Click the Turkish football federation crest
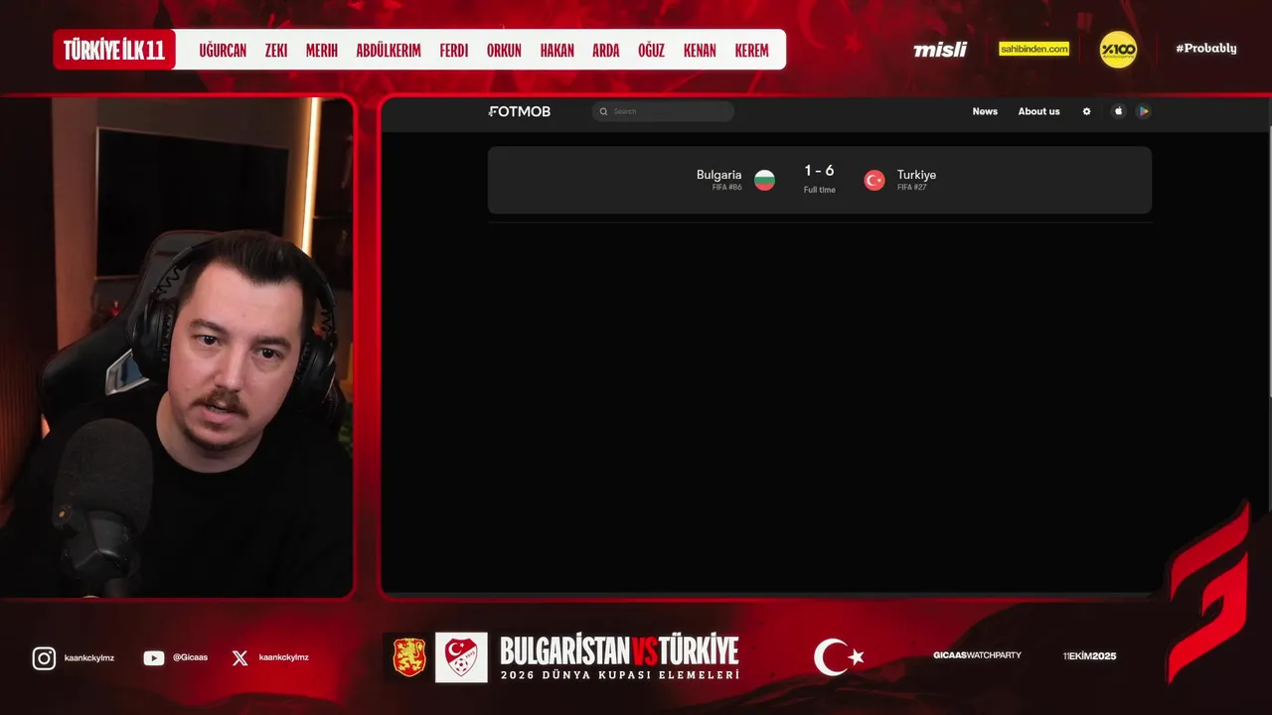The image size is (1272, 715). [461, 657]
